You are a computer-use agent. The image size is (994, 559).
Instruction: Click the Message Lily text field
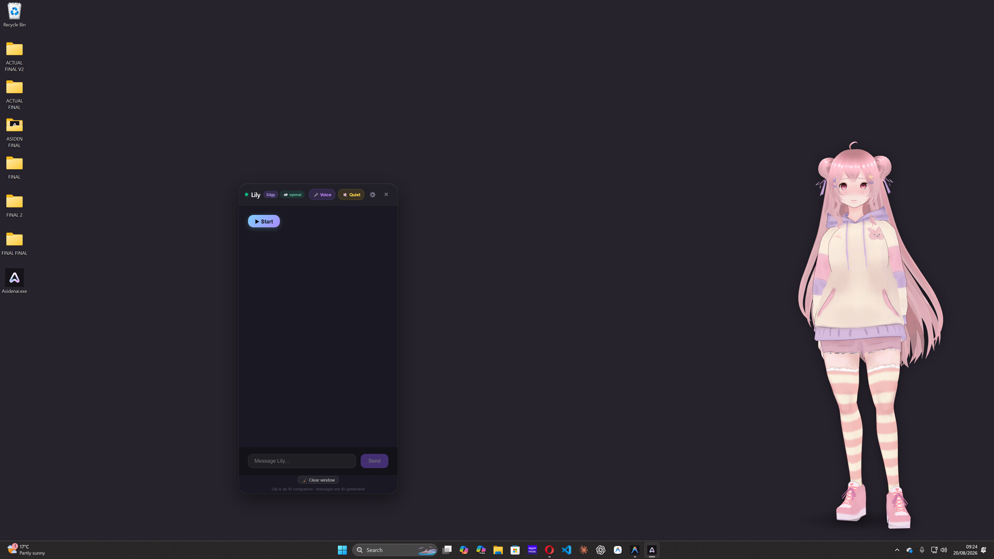pyautogui.click(x=302, y=461)
